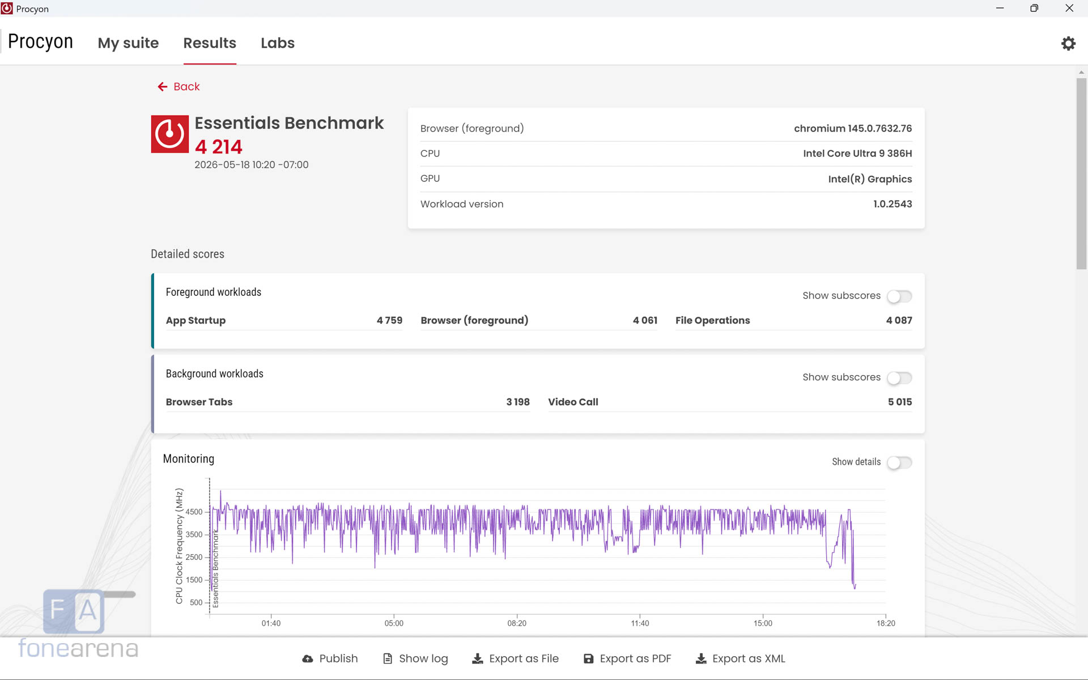Enable Show subscores for Background workloads
This screenshot has width=1088, height=680.
[899, 378]
